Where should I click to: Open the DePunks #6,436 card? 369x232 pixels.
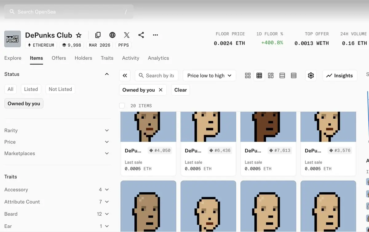coord(208,144)
